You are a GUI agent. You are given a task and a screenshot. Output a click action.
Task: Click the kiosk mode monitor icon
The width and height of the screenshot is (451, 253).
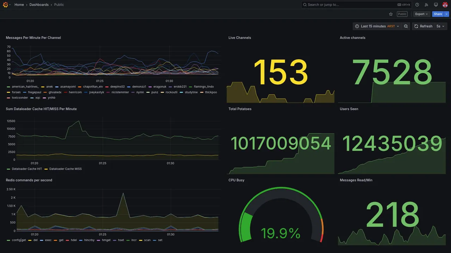coord(436,5)
